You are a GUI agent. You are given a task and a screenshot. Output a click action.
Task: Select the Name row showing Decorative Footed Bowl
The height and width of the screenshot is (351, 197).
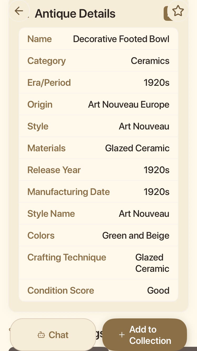(98, 39)
